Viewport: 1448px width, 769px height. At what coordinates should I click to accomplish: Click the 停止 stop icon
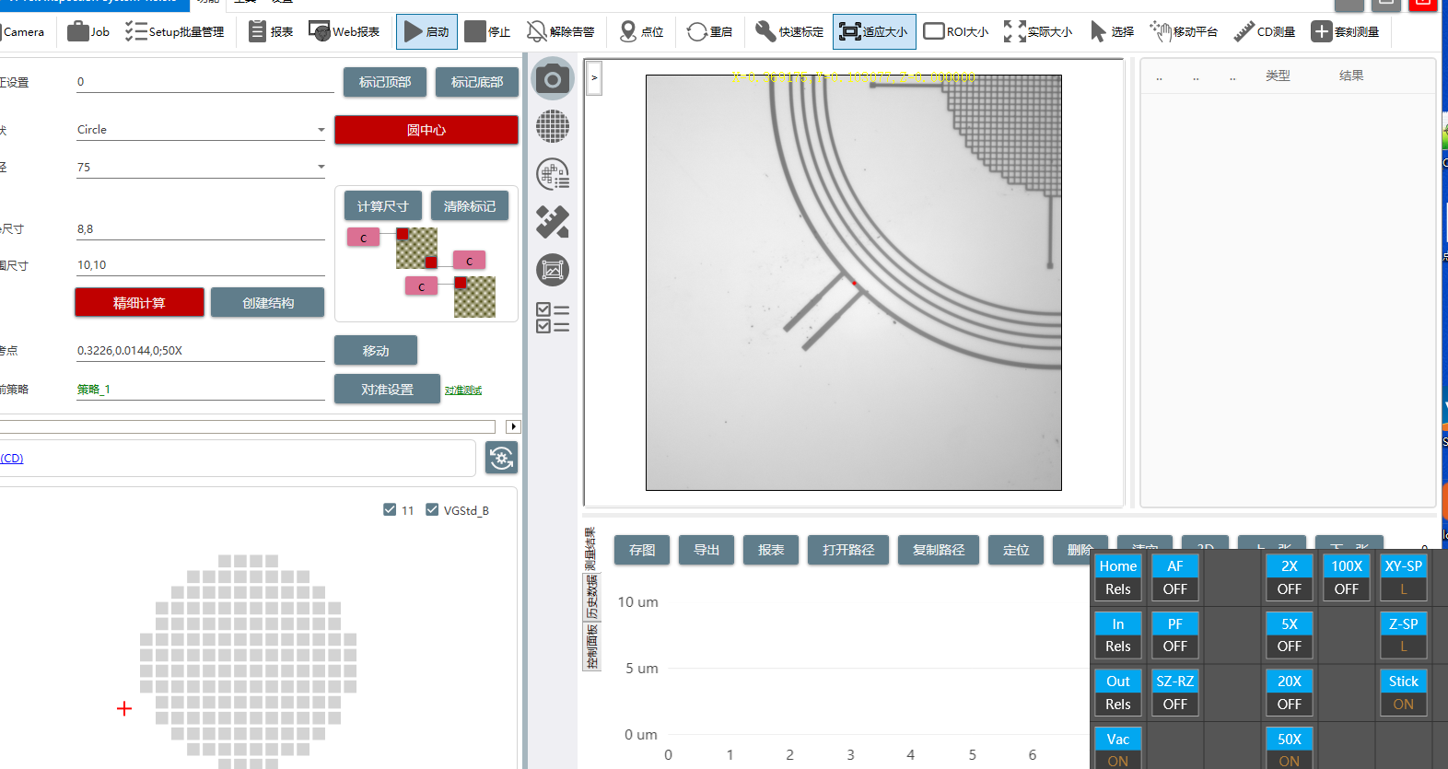coord(487,31)
